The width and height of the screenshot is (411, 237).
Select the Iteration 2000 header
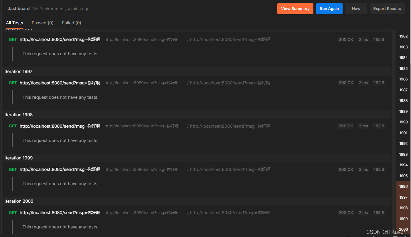pyautogui.click(x=19, y=201)
